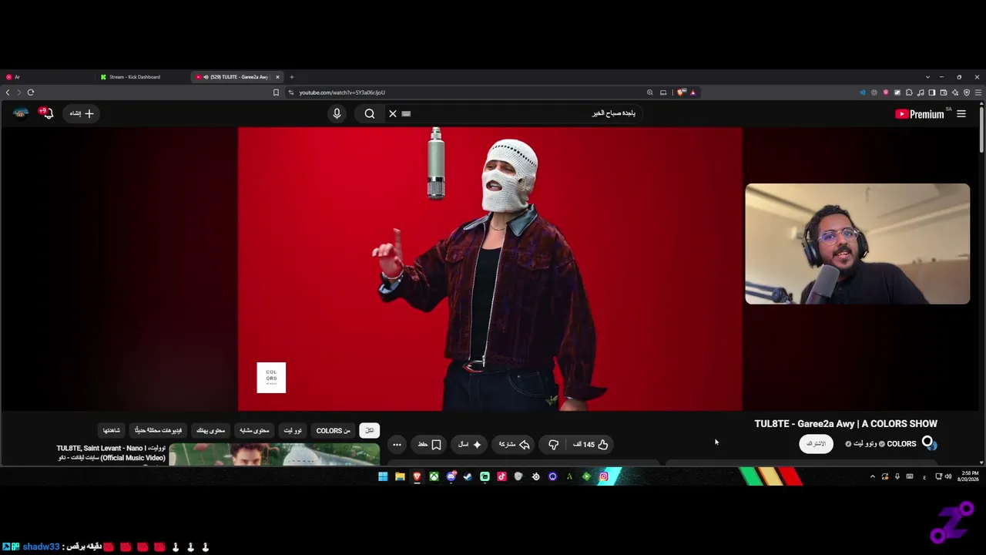Bookmark this page in the address bar
Viewport: 986px width, 555px height.
[276, 92]
